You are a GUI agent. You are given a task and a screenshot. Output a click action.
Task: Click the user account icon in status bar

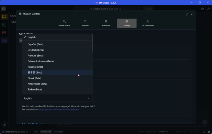point(204,132)
